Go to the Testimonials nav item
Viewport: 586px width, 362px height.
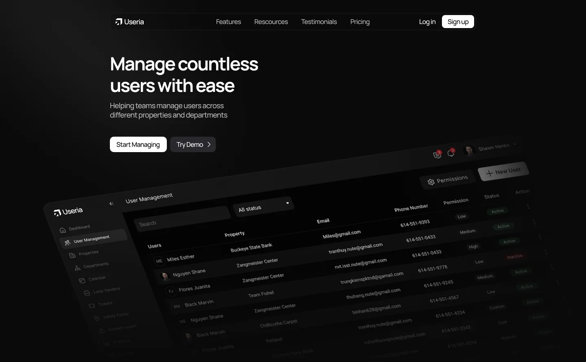coord(319,22)
